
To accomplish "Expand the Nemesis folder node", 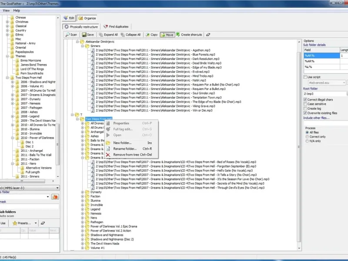I will (x=82, y=214).
